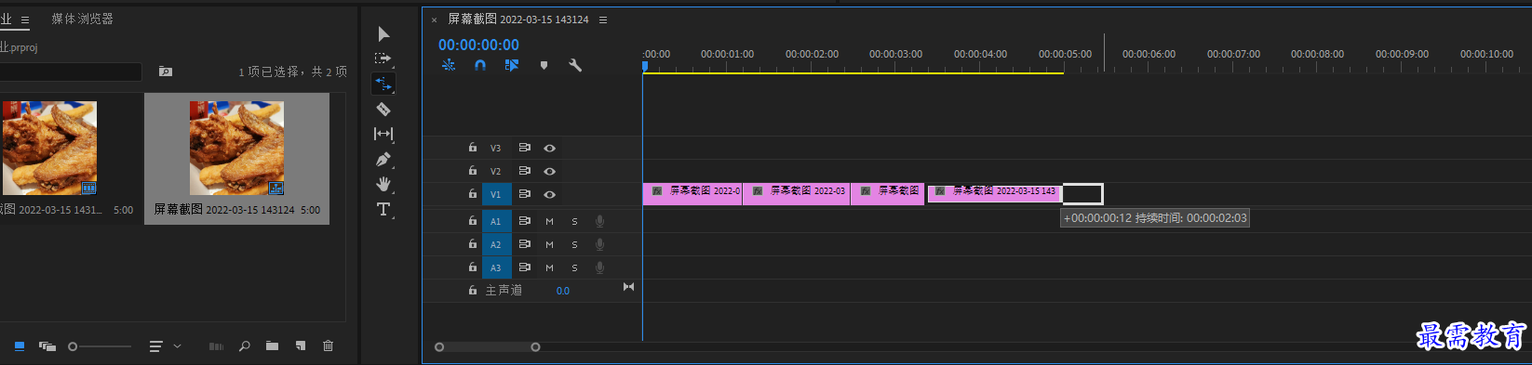
Task: Hide track V1 output eye
Action: (550, 194)
